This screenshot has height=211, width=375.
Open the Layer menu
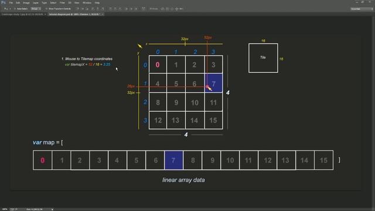(x=35, y=2)
